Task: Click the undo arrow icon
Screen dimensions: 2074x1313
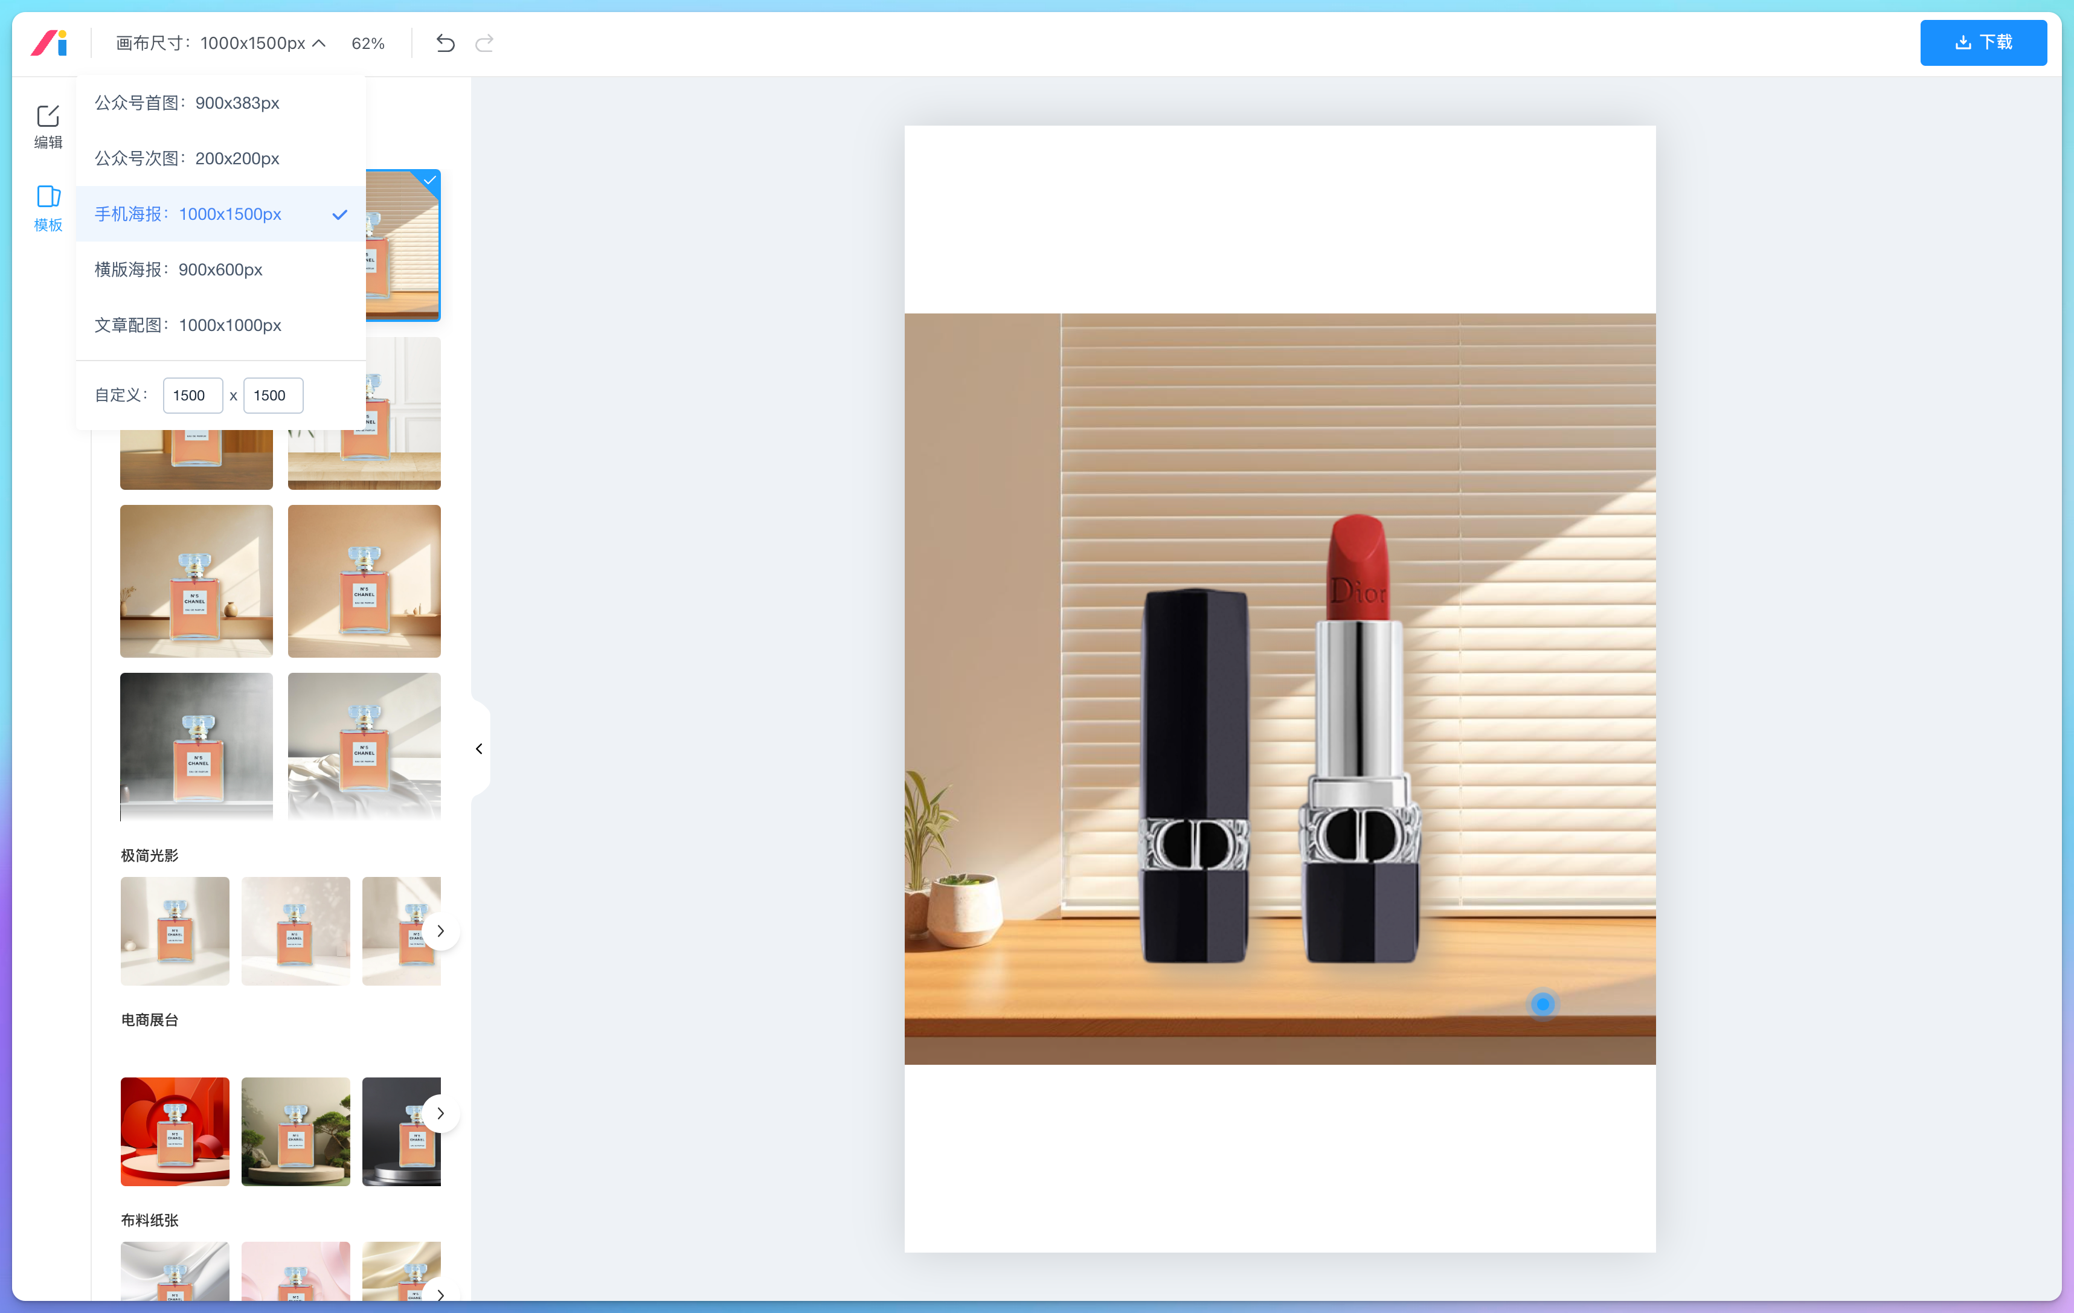Action: coord(445,43)
